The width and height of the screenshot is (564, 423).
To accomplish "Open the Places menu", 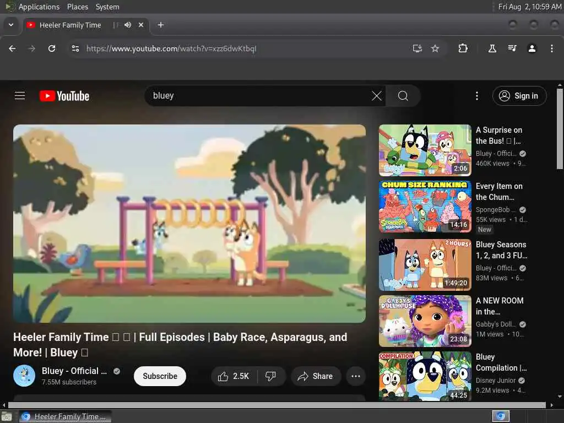I will tap(77, 7).
